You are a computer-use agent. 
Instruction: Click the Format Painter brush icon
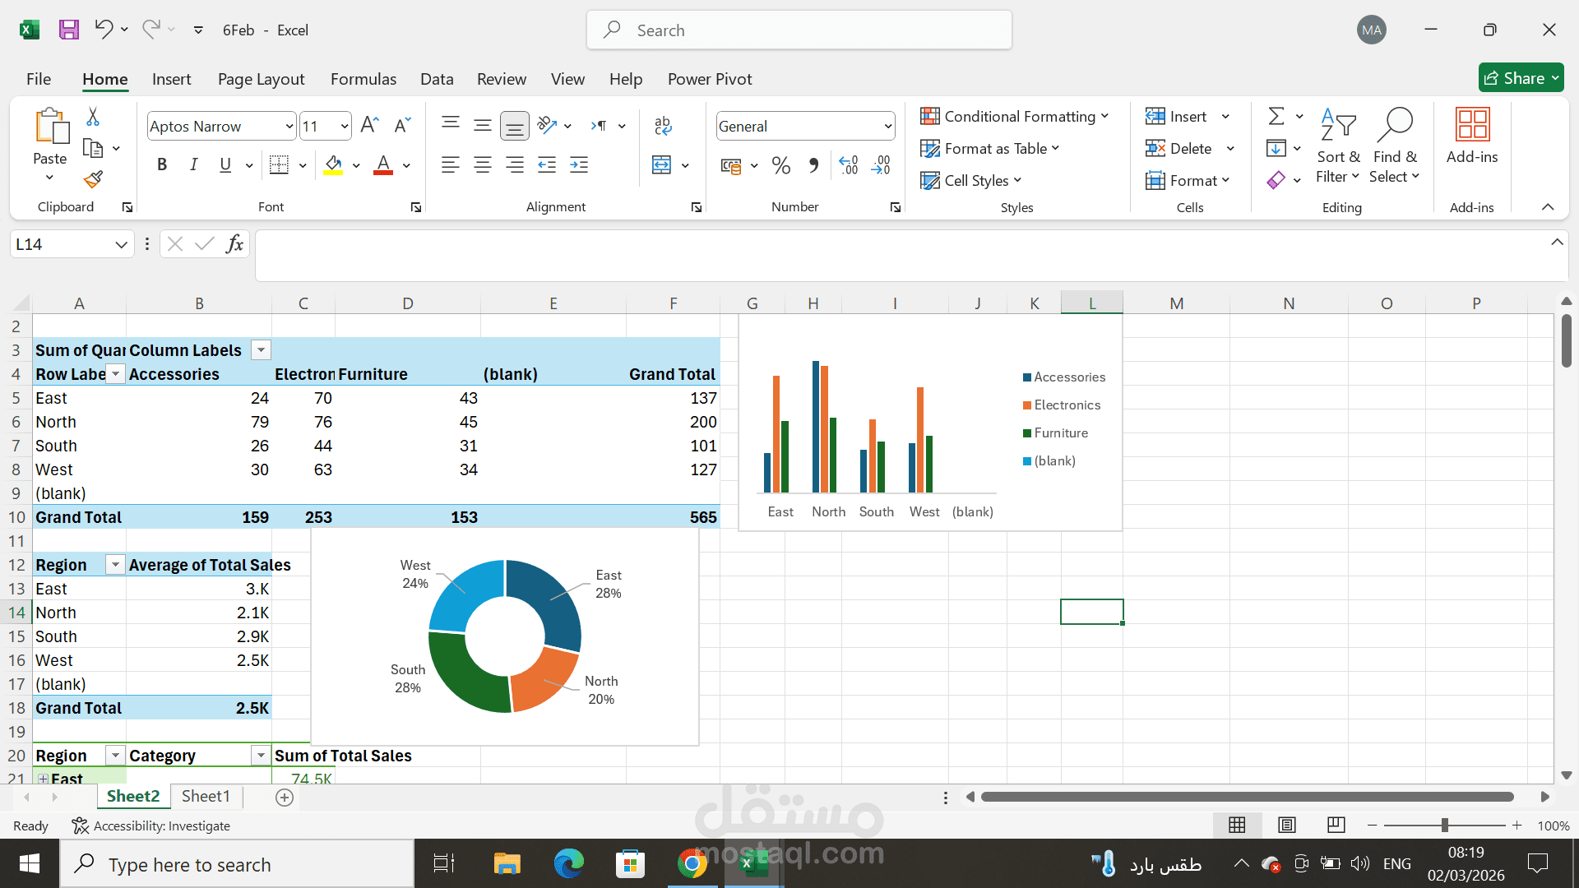pyautogui.click(x=93, y=179)
